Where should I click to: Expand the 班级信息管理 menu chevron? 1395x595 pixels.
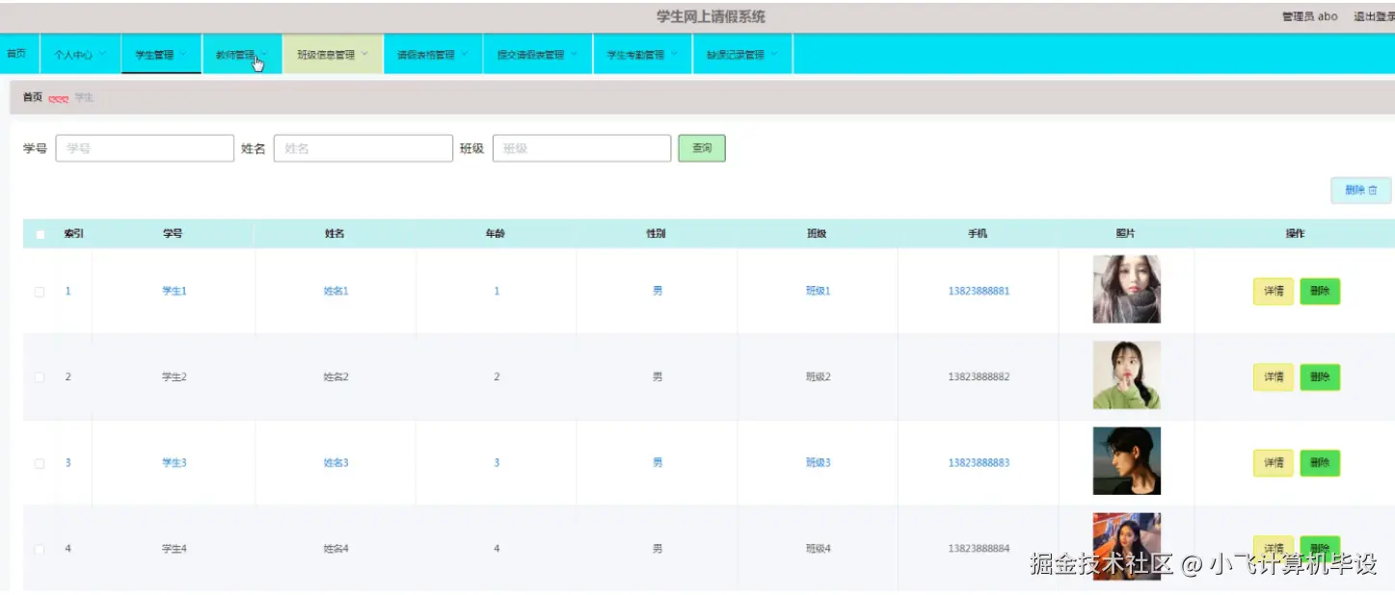click(x=364, y=54)
